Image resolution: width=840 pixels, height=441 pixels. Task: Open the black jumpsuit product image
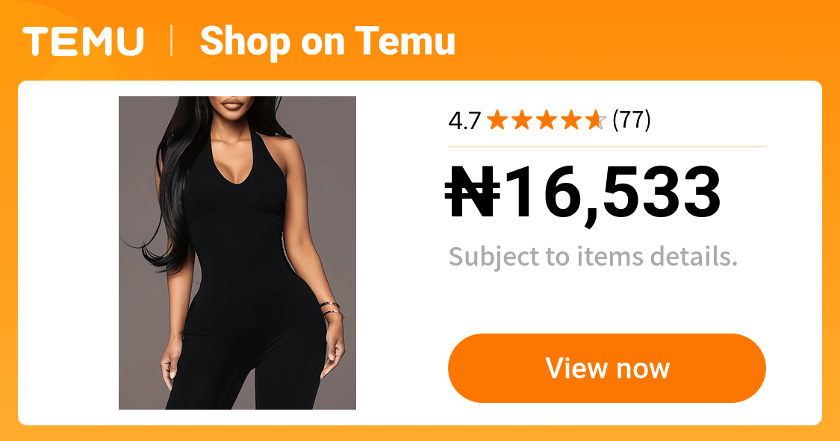[x=237, y=253]
